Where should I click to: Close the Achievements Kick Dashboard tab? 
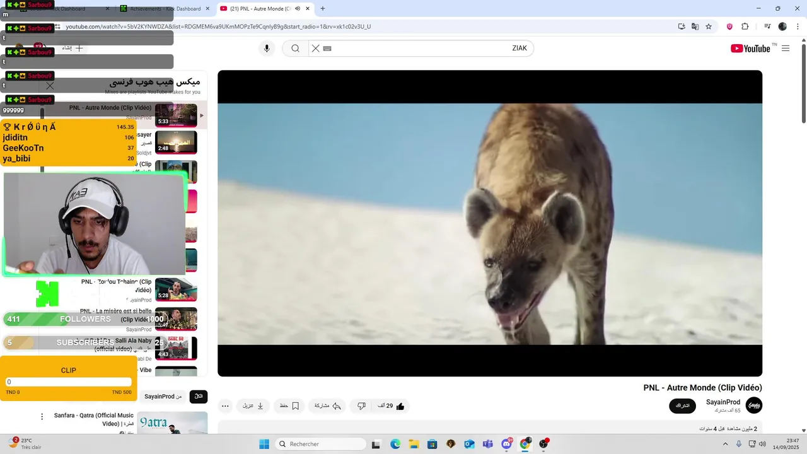(x=207, y=9)
